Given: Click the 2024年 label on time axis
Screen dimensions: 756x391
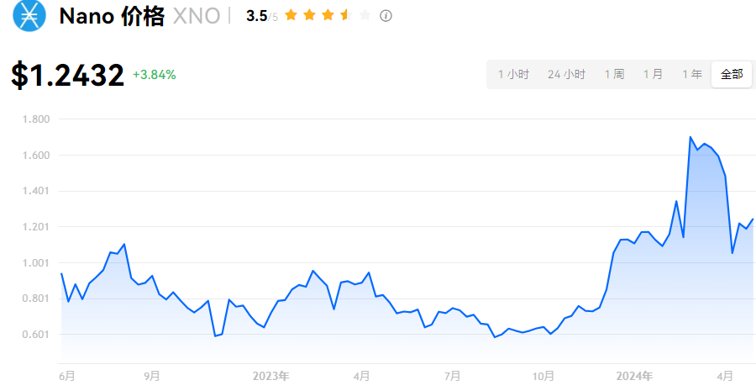Looking at the screenshot, I should click(x=634, y=376).
